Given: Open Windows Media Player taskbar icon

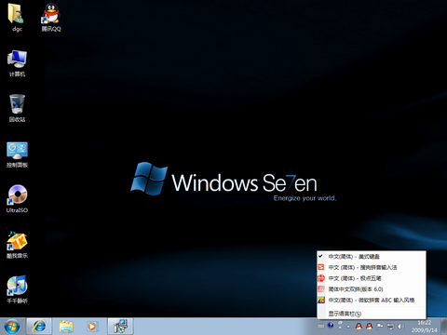Looking at the screenshot, I should (x=92, y=327).
